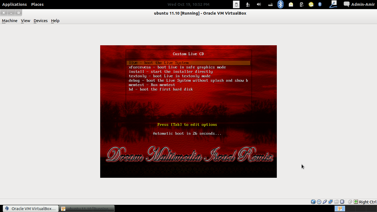Open the mail envelope indicator
Image resolution: width=377 pixels, height=212 pixels.
pos(291,4)
